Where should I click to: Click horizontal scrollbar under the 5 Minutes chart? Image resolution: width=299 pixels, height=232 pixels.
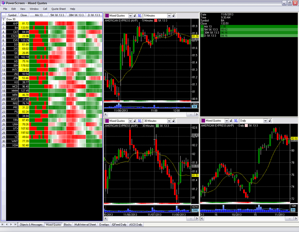pos(149,114)
